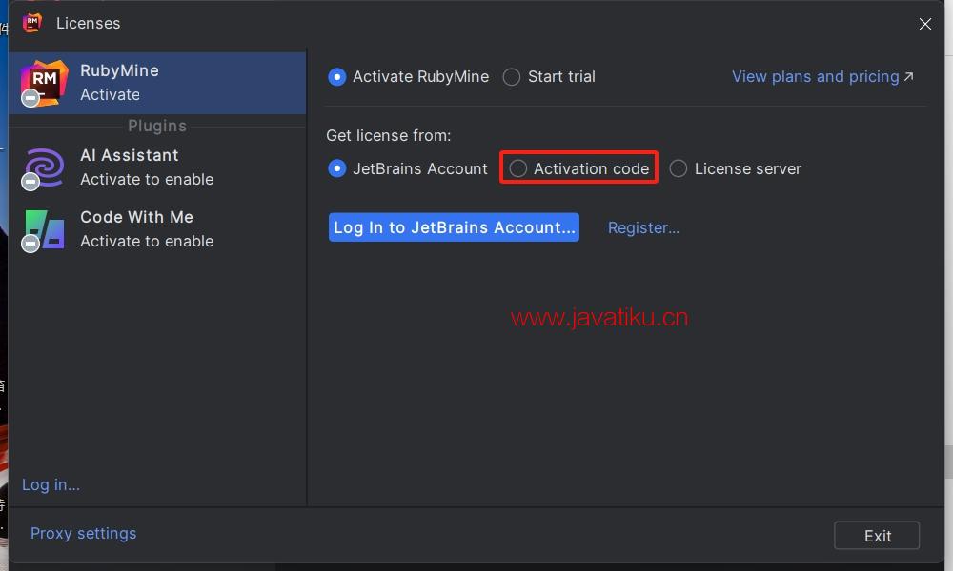
Task: Select the AI Assistant plugin entry
Action: click(157, 167)
